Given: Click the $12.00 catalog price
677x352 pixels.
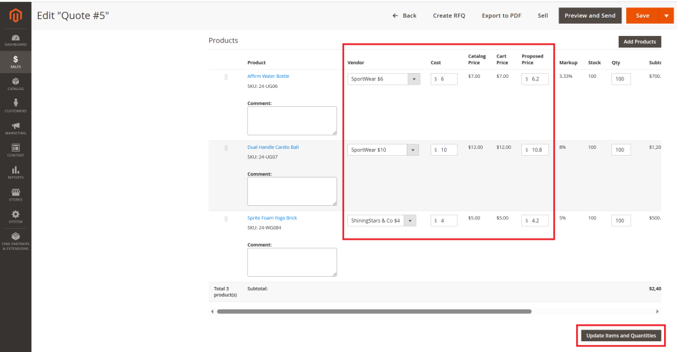Looking at the screenshot, I should (475, 148).
